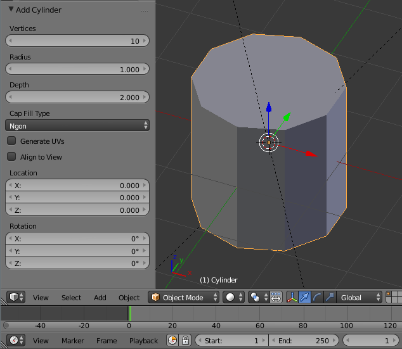The width and height of the screenshot is (402, 349).
Task: Click the Radius value slider
Action: 77,69
